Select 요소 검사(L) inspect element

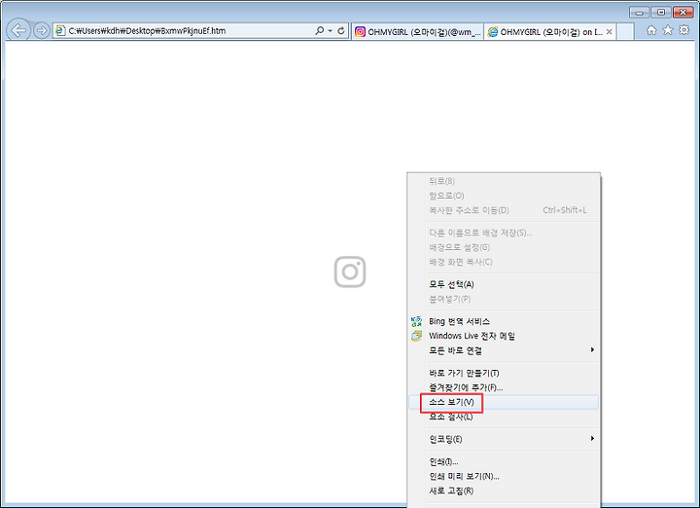504,417
